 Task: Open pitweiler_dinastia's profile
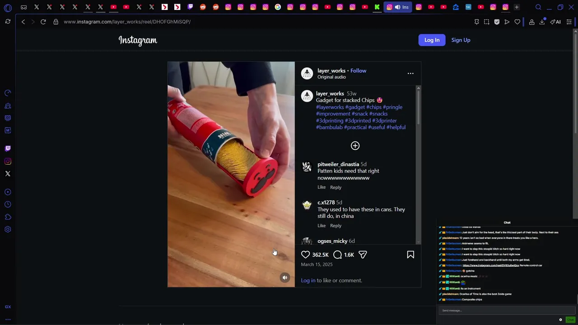click(338, 164)
